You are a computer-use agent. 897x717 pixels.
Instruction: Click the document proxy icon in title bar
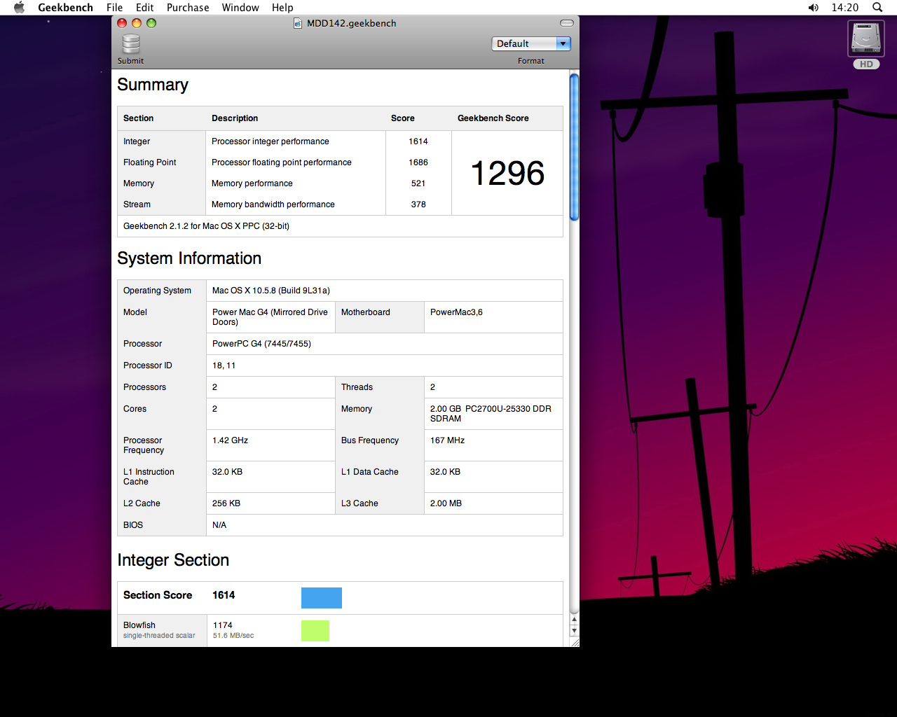pyautogui.click(x=299, y=23)
